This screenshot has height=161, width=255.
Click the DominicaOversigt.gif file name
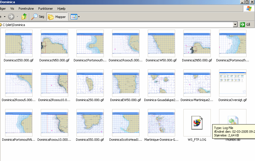(232, 100)
